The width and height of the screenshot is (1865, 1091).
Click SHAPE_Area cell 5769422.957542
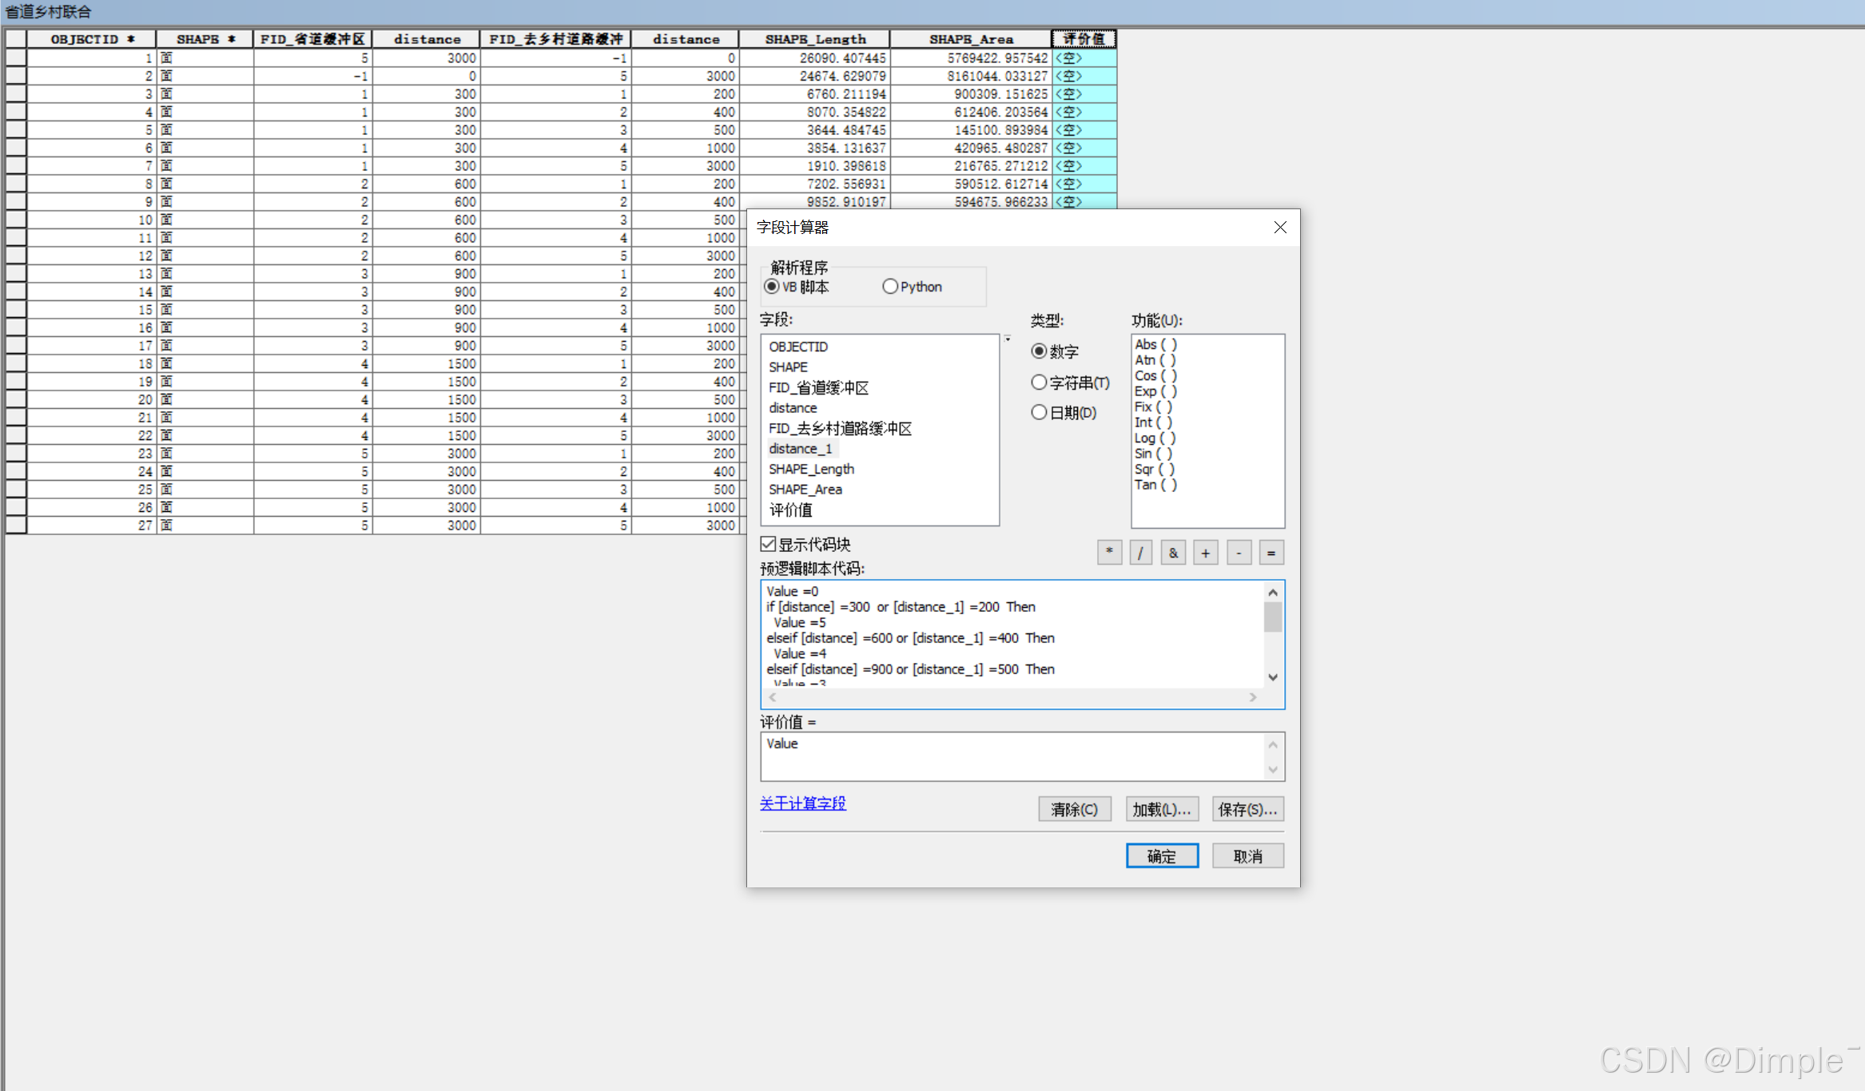point(971,58)
